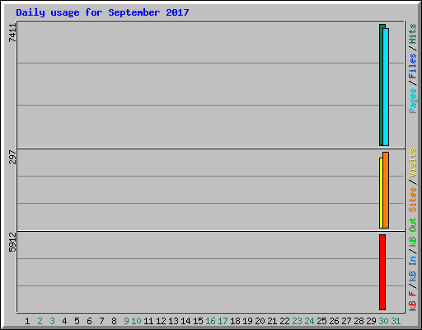Click day 17 on the x-axis
The height and width of the screenshot is (330, 422).
tap(223, 321)
